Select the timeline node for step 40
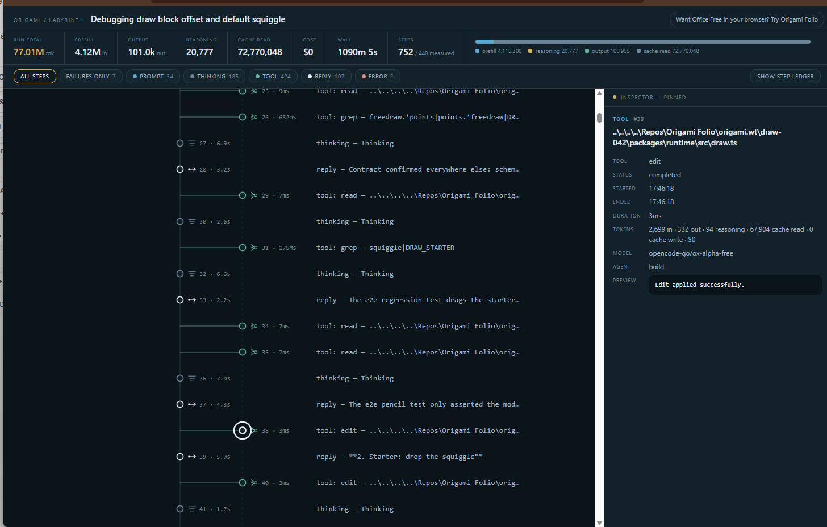 point(243,483)
